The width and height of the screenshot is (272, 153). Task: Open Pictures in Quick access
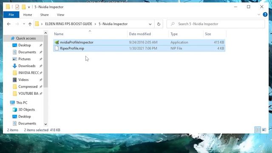pos(24,59)
